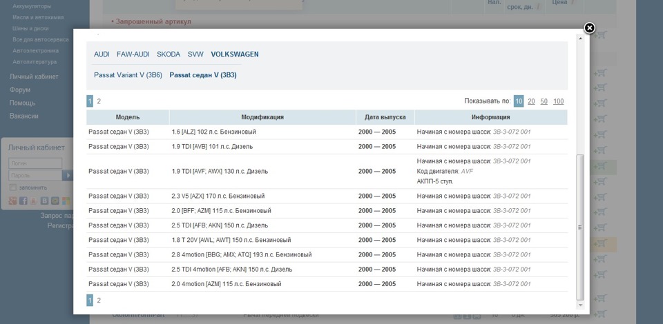The height and width of the screenshot is (324, 663).
Task: Select the 1.9 TDI [AVF; AWX] 130 л.с. row
Action: point(327,171)
